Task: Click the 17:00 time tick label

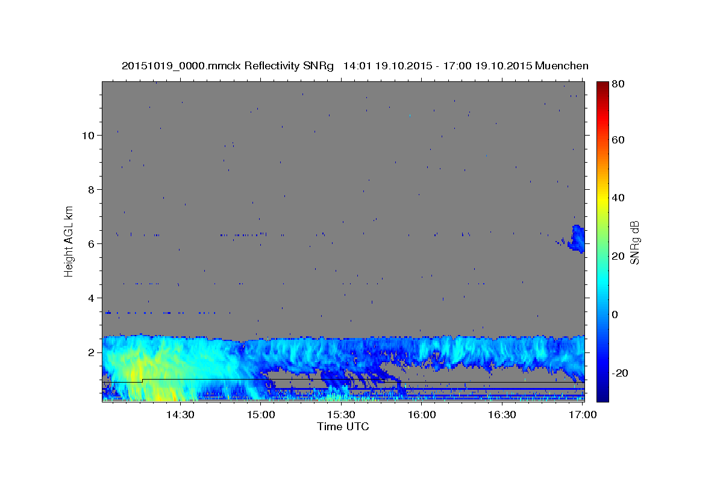Action: pyautogui.click(x=583, y=415)
